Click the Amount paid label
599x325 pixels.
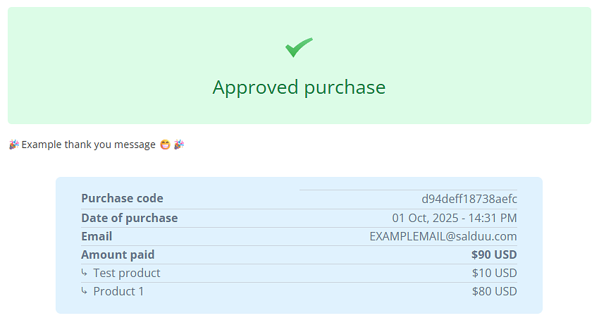coord(118,255)
